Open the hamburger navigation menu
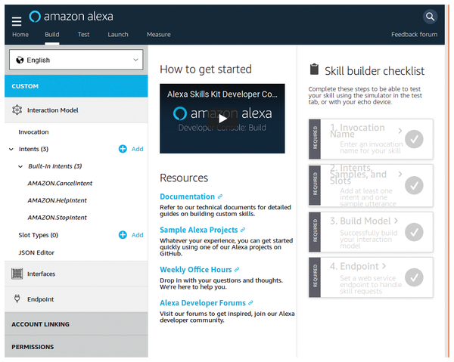The height and width of the screenshot is (362, 454). pos(17,21)
